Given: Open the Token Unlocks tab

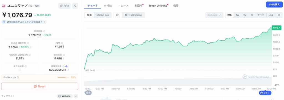Looking at the screenshot, I should [158, 6].
